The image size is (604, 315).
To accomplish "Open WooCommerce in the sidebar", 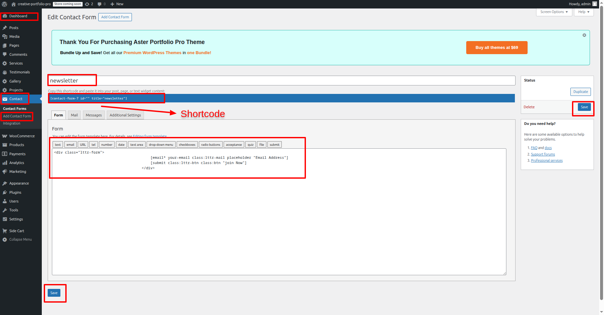I will coord(22,136).
